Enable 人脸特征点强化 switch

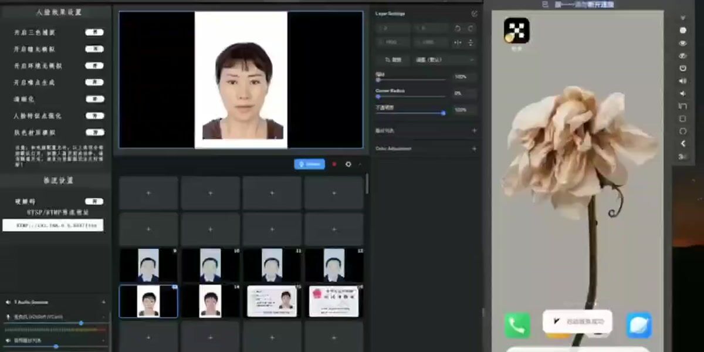pos(93,116)
